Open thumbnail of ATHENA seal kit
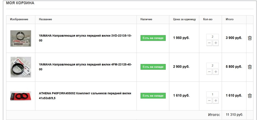Screen dimensions: 257x120 [21, 96]
